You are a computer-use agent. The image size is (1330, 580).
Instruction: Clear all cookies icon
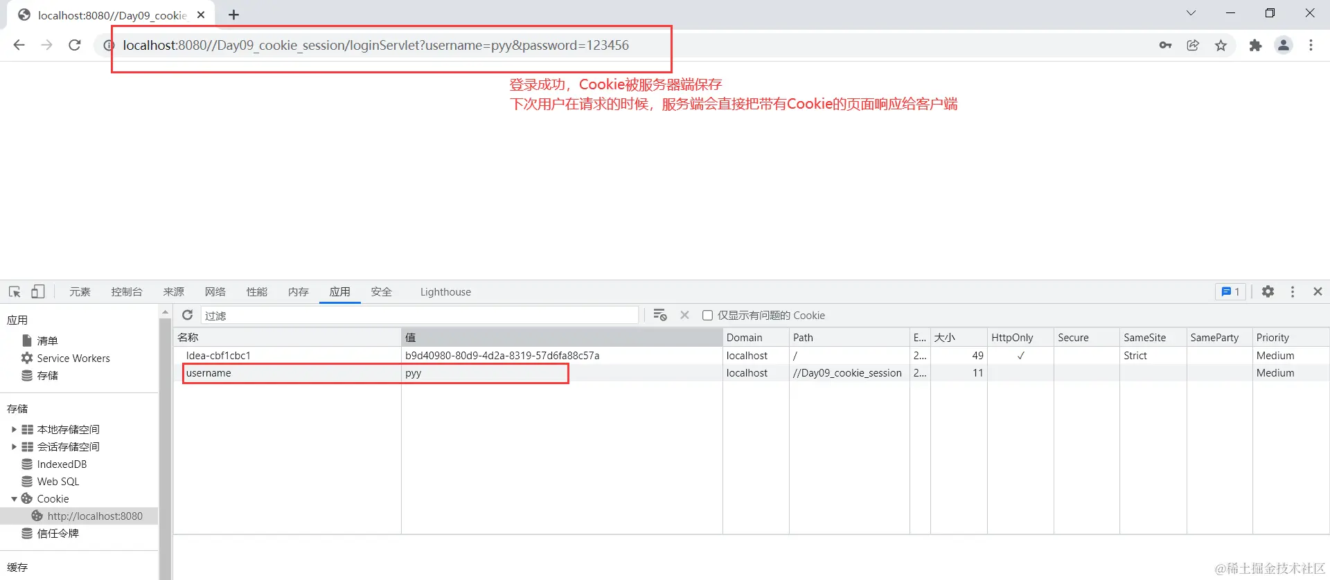[x=659, y=315]
